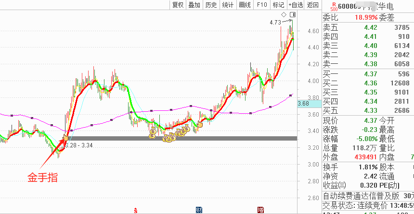The height and width of the screenshot is (214, 414).
Task: Click the 3.28 - 3.34 price range label
Action: pyautogui.click(x=78, y=145)
